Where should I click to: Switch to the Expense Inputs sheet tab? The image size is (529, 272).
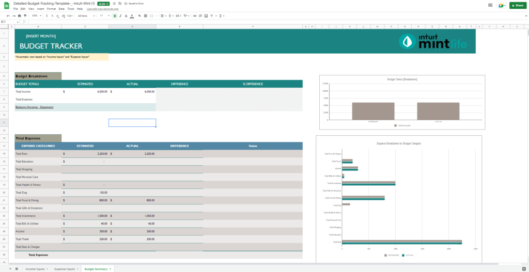[65, 269]
